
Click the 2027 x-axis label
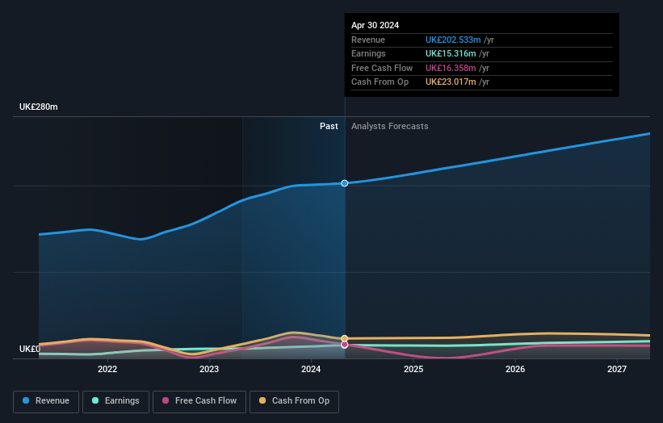coord(617,369)
